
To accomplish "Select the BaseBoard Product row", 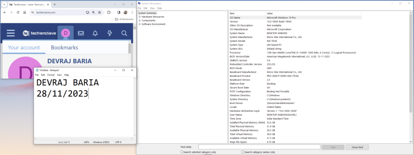I will [295, 76].
